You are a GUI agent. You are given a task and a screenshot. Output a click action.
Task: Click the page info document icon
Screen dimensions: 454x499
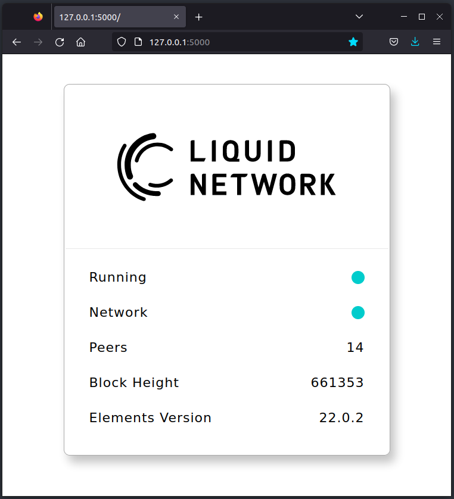(x=138, y=42)
